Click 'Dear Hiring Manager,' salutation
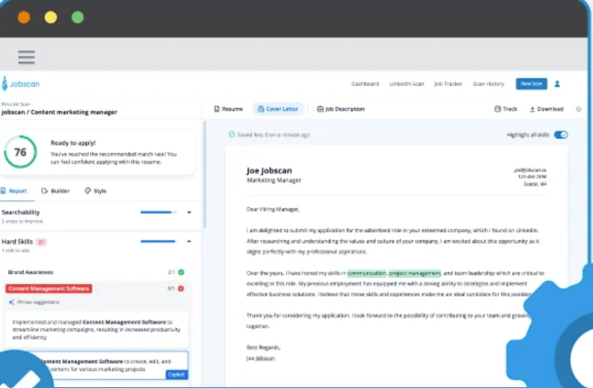Viewport: 593px width, 388px height. (x=273, y=209)
